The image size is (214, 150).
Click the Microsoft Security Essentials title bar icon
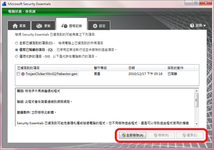tap(4, 4)
